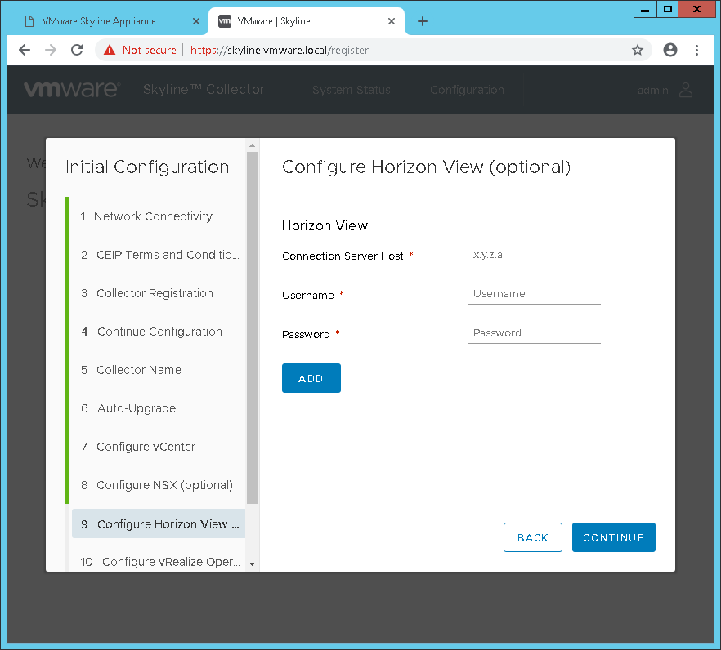Click the wizard sidebar scrollbar thumb
This screenshot has width=721, height=650.
point(252,327)
